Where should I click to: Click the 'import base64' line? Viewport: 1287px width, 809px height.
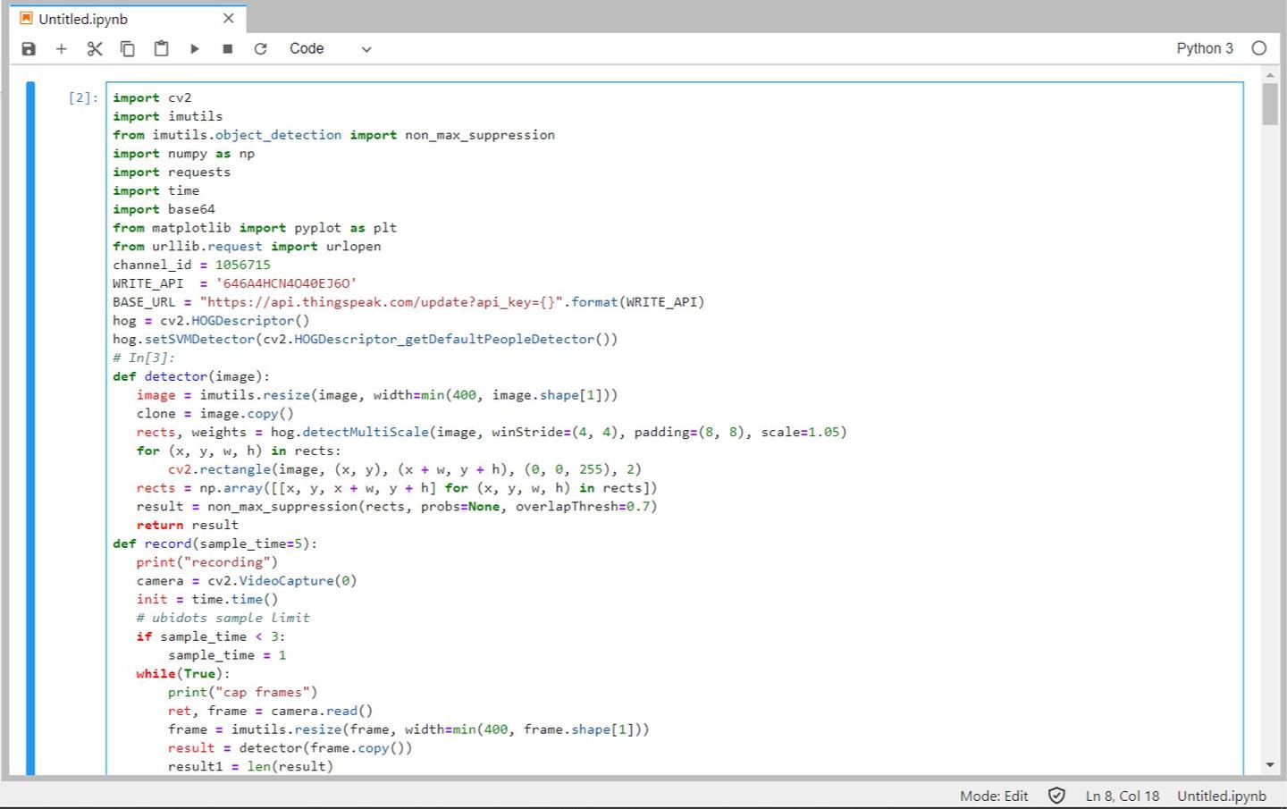point(164,209)
